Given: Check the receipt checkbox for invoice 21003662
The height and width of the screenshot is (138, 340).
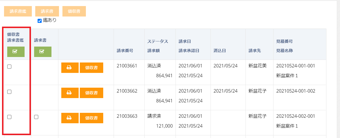Looking at the screenshot, I should (x=9, y=92).
